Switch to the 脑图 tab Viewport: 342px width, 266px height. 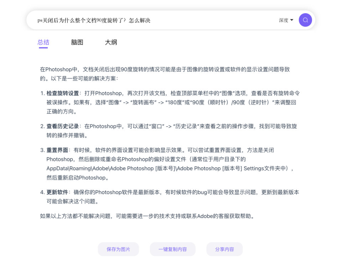(77, 42)
